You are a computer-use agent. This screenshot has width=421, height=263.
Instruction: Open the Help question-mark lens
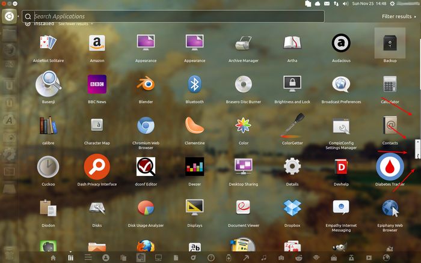(x=211, y=258)
